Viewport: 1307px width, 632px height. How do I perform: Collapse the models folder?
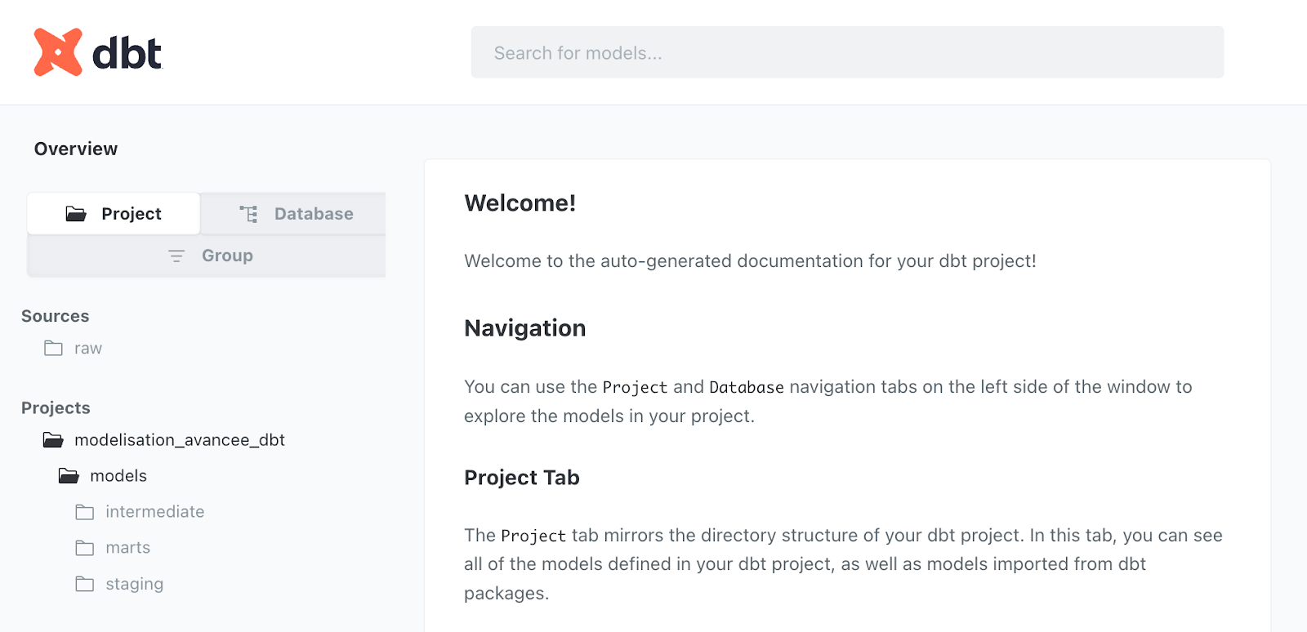(x=118, y=476)
